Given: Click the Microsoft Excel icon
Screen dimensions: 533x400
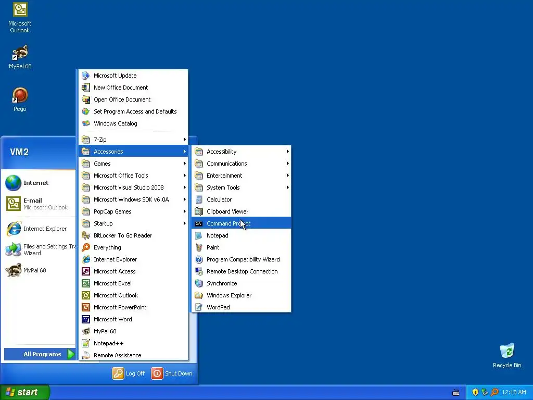Looking at the screenshot, I should click(x=86, y=283).
